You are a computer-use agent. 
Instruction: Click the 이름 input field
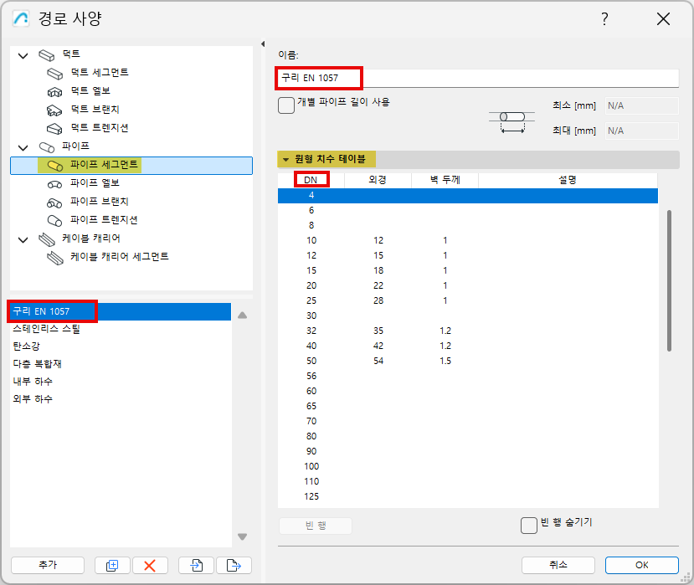coord(478,78)
